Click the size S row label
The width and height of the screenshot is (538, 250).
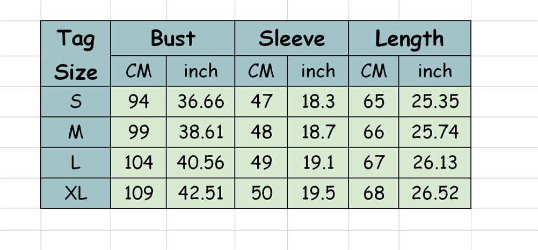(76, 101)
